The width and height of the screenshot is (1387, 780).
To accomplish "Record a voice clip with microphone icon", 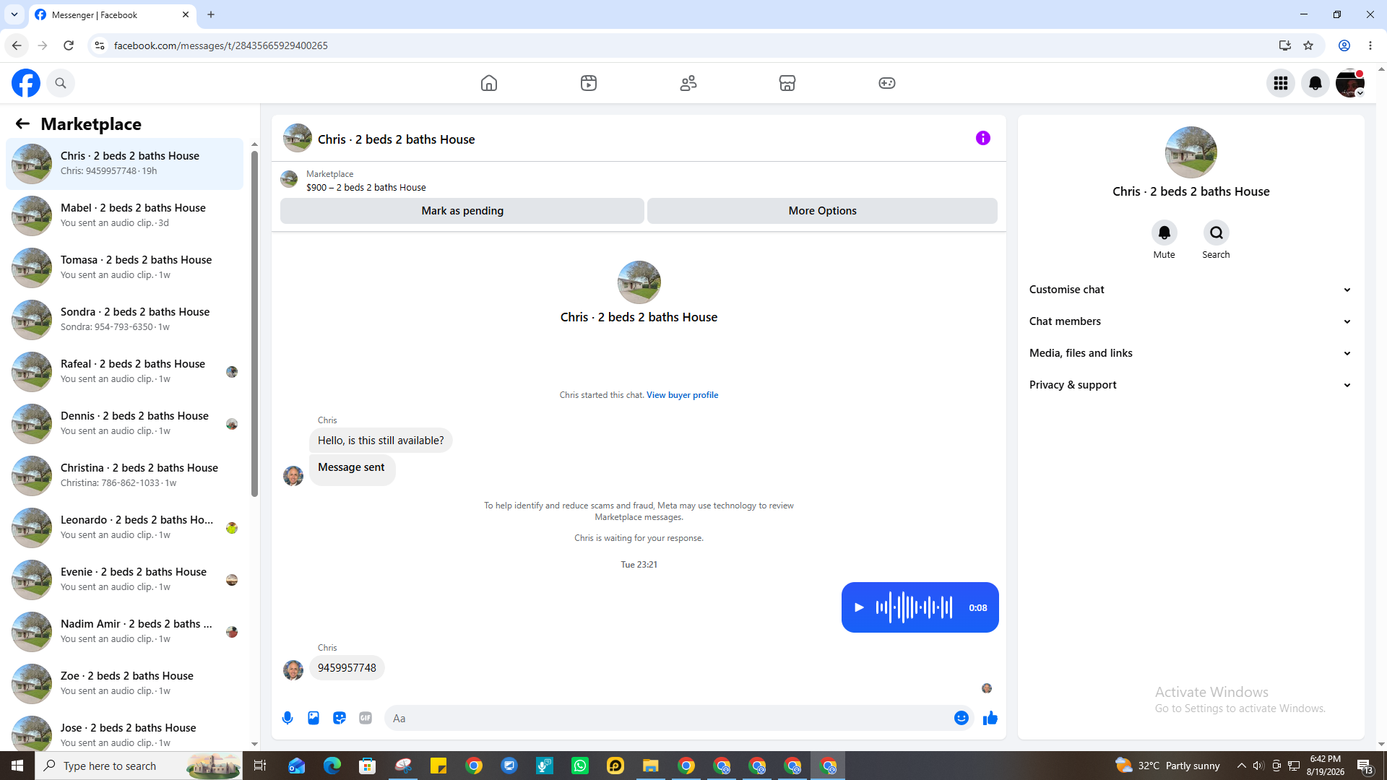I will (288, 718).
